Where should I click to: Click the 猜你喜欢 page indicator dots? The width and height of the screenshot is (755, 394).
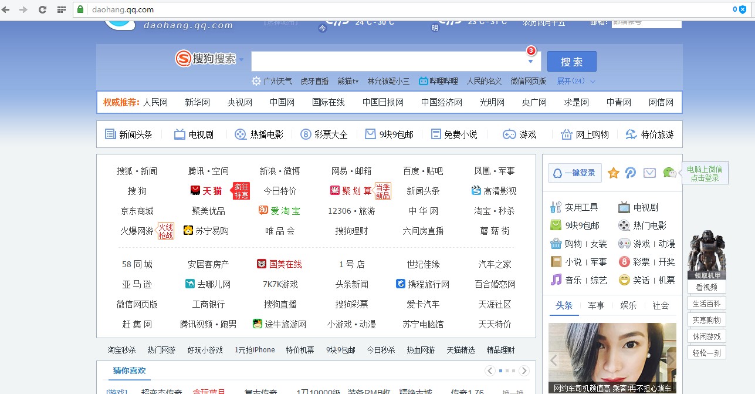click(x=507, y=371)
